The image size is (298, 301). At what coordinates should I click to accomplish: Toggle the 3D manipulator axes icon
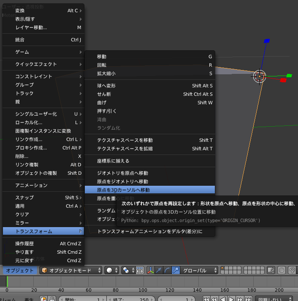151,271
